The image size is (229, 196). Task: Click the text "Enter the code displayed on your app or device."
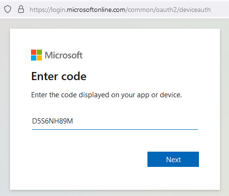(106, 95)
